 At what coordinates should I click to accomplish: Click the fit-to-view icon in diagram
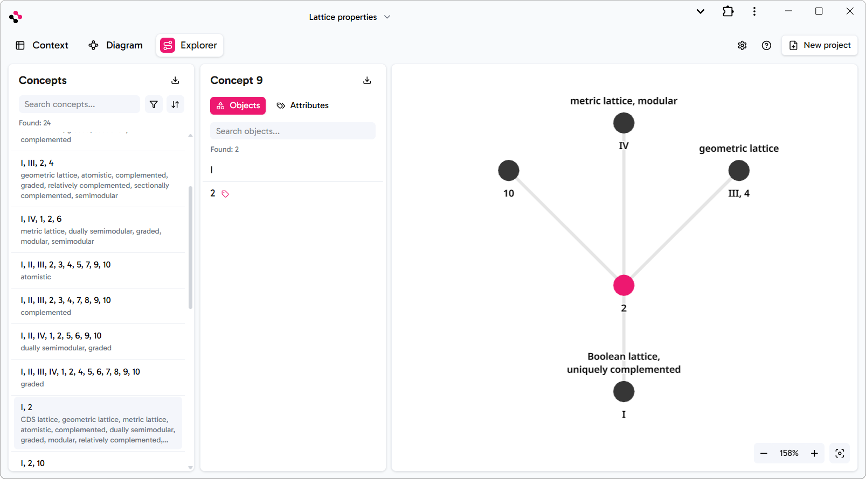point(840,453)
